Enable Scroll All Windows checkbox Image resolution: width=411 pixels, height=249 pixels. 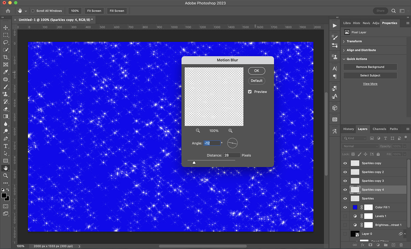tap(33, 11)
